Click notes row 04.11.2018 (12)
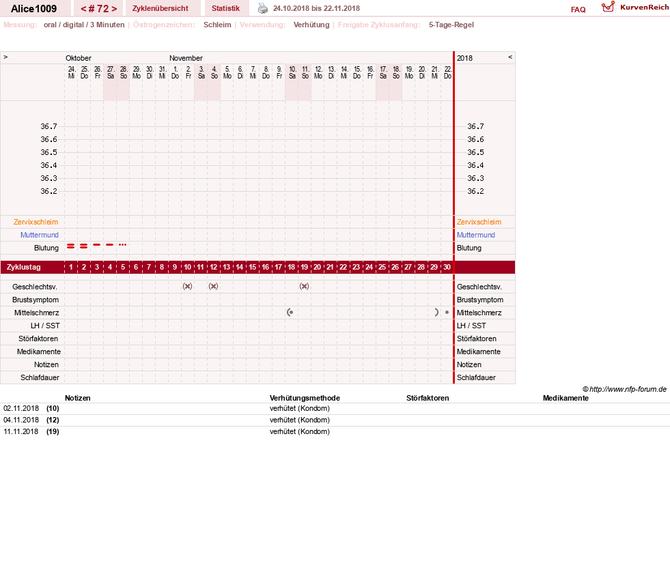The image size is (670, 561). pos(335,420)
